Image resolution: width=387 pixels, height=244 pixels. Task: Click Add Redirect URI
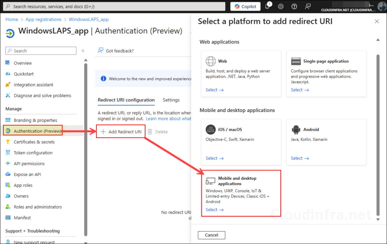tap(121, 131)
